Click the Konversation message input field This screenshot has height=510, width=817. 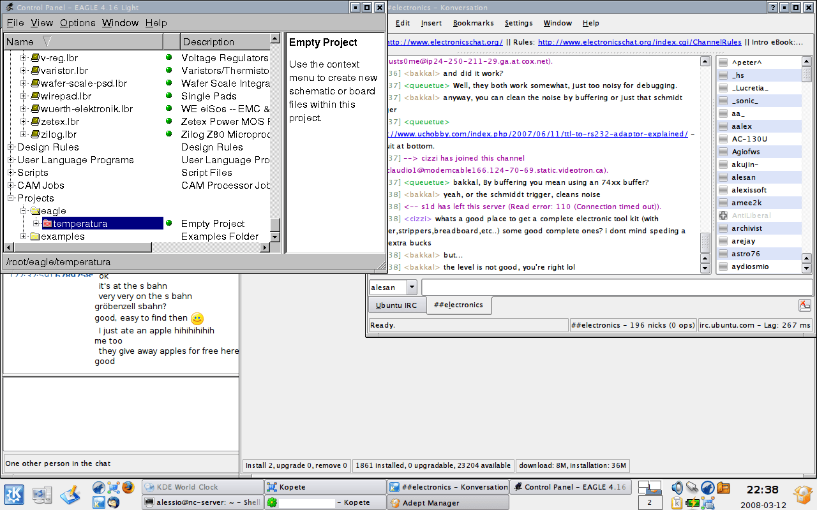coord(617,288)
